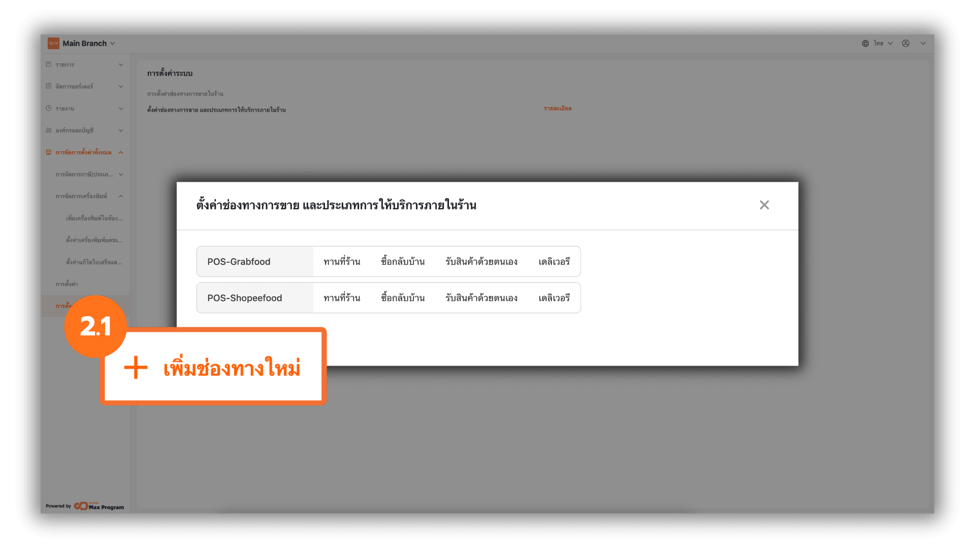Click the รายการ sidebar icon

[x=49, y=64]
